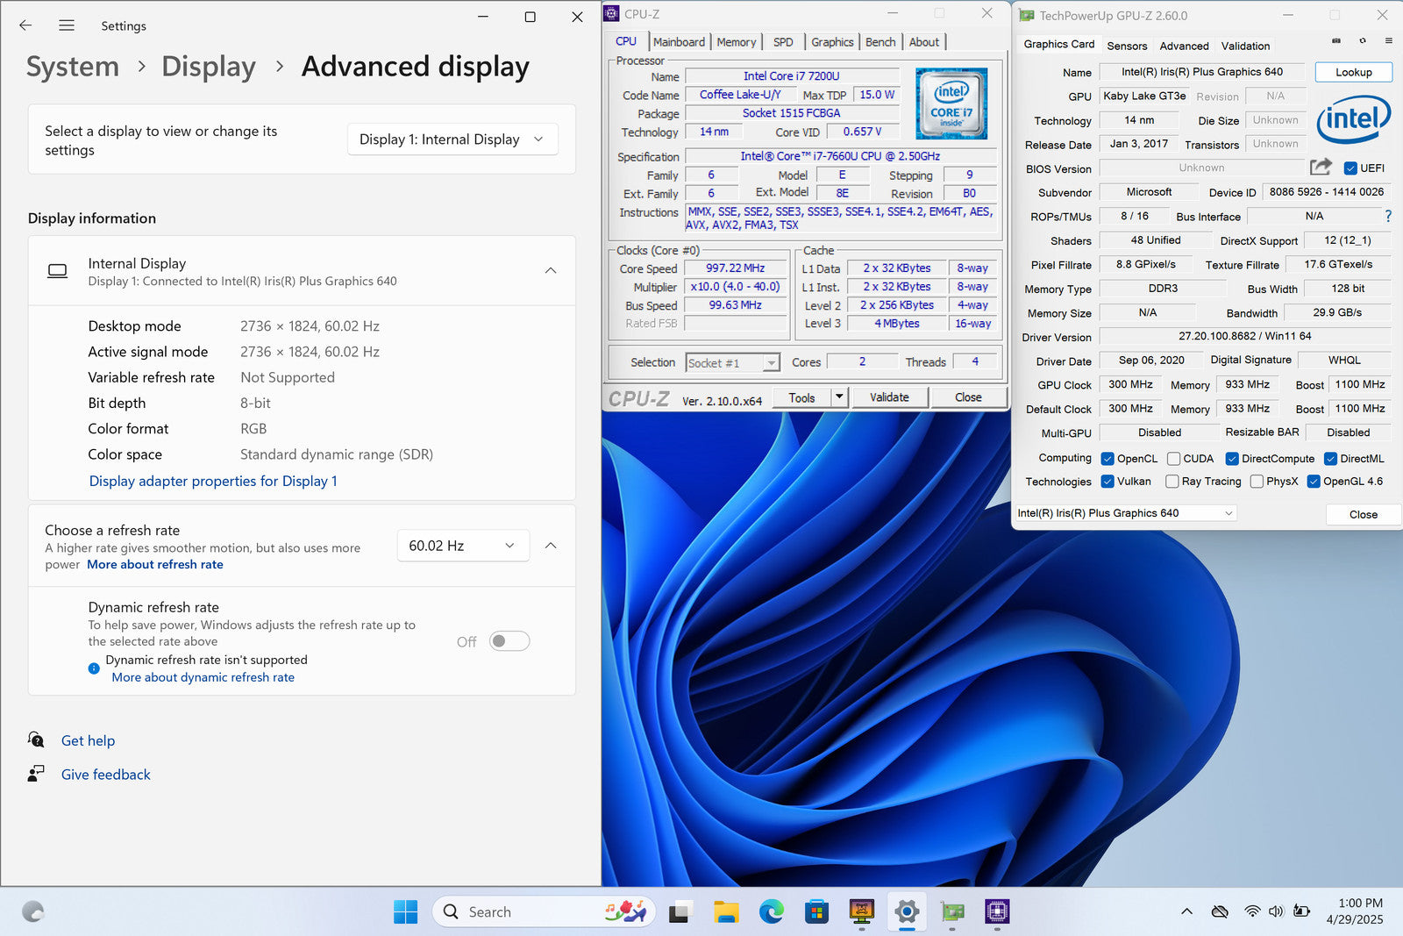Click the Bus Interface question mark
Viewport: 1403px width, 936px height.
[x=1388, y=216]
